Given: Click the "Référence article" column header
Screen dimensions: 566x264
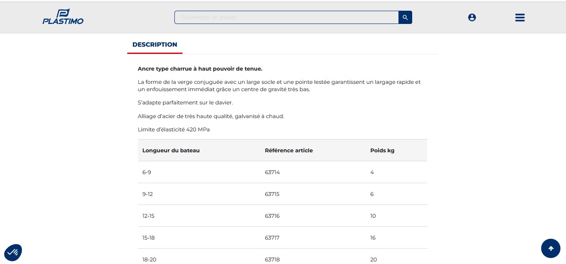Looking at the screenshot, I should [289, 151].
